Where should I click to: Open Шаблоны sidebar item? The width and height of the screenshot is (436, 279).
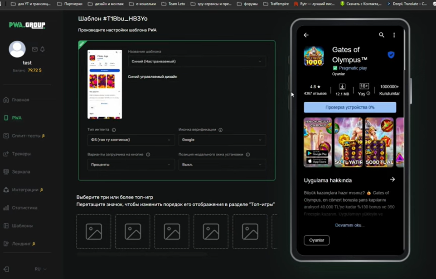point(18,226)
